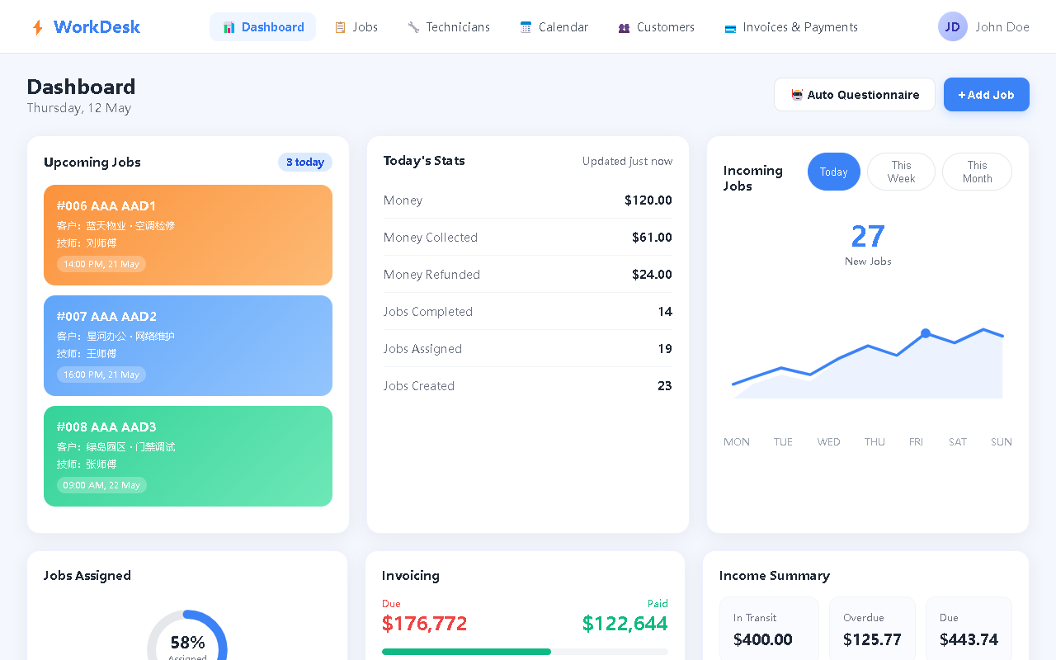Click the JD user avatar

coord(953,26)
